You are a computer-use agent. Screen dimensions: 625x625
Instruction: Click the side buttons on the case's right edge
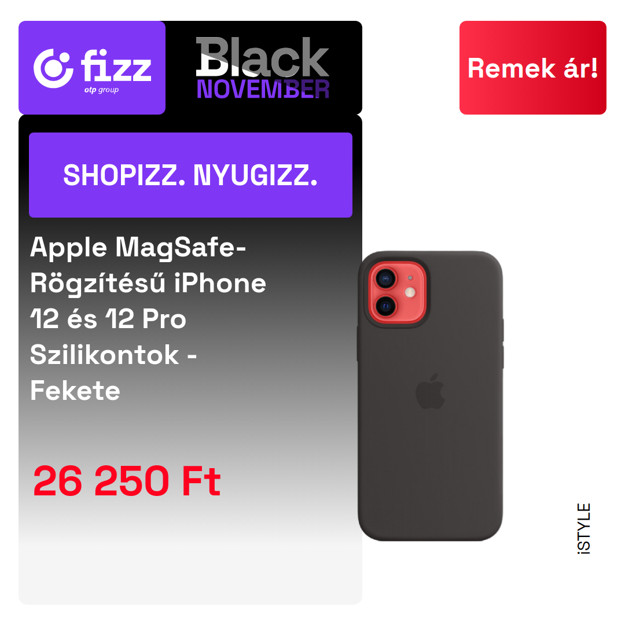click(503, 344)
